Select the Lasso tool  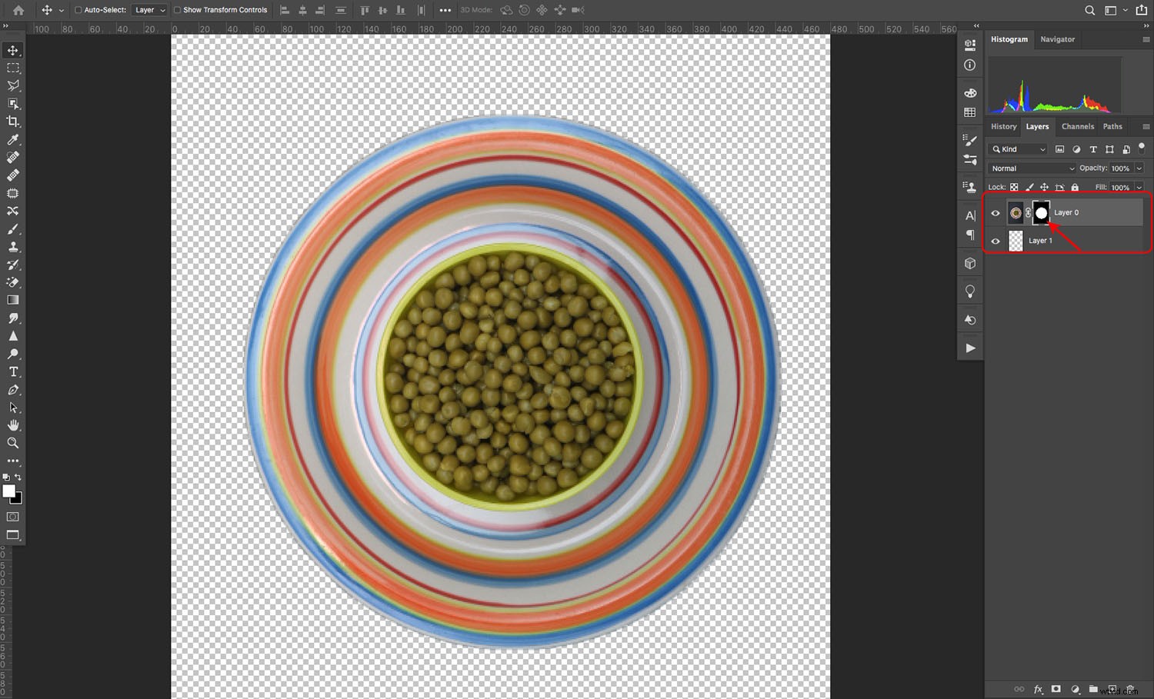pyautogui.click(x=12, y=85)
